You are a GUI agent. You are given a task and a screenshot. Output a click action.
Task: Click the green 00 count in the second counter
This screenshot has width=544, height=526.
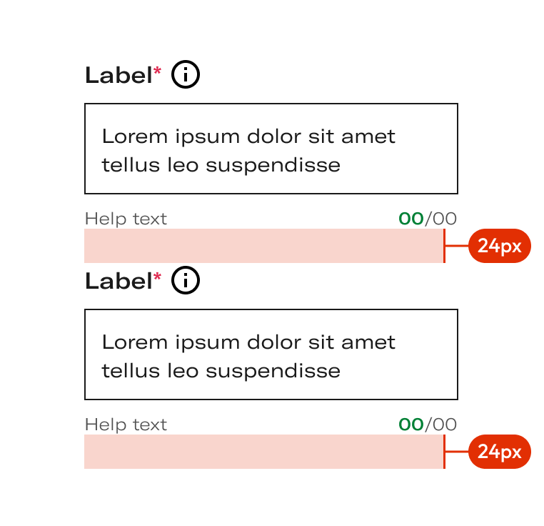coord(411,425)
